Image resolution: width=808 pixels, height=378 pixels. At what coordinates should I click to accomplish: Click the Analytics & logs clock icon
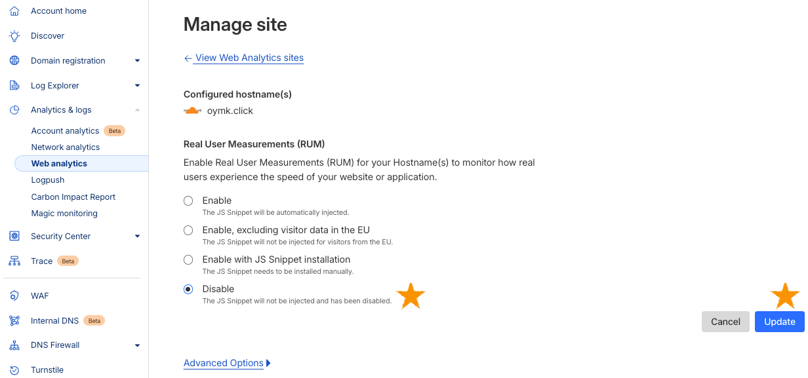click(14, 110)
